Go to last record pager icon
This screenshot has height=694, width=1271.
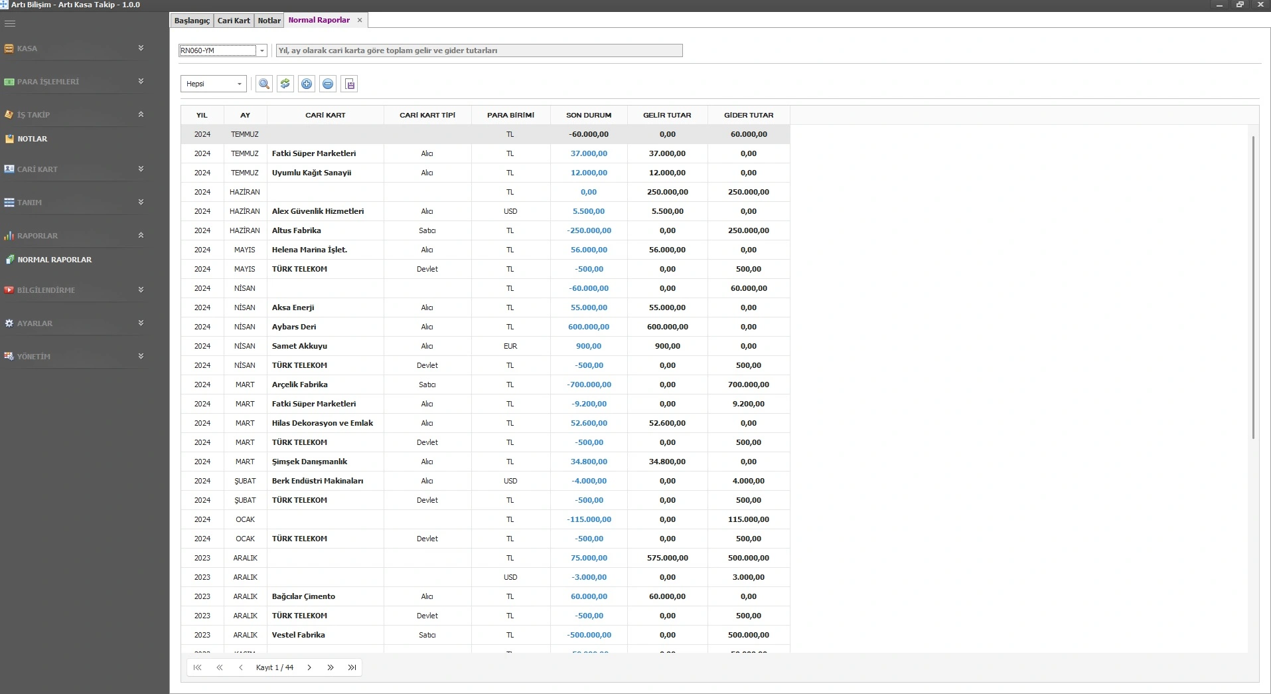pyautogui.click(x=352, y=667)
